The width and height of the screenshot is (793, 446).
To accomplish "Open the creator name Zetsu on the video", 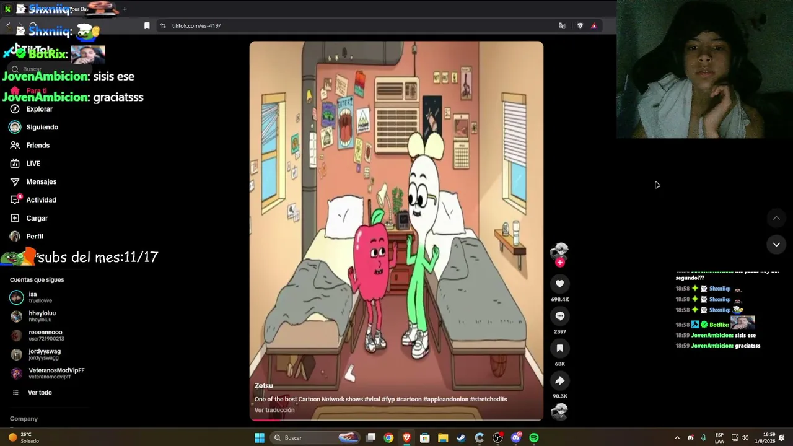I will (x=263, y=386).
